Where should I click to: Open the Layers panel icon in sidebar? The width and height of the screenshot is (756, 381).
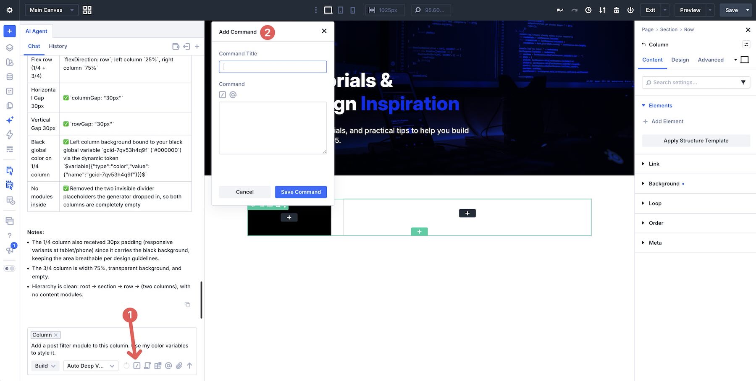[10, 47]
